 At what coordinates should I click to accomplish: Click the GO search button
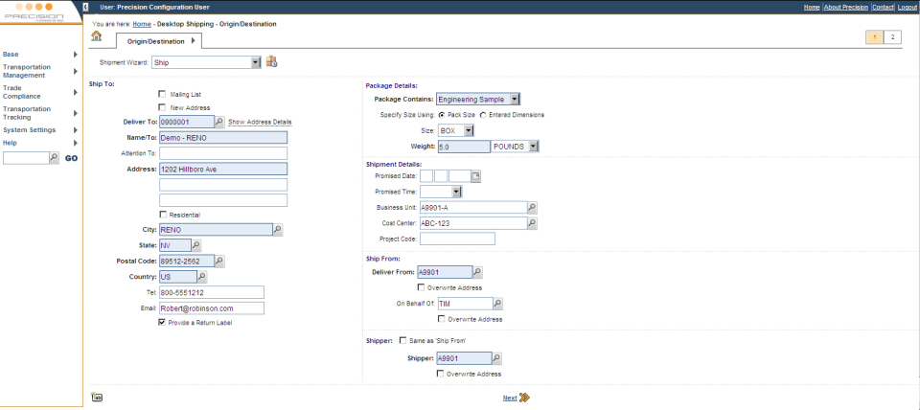tap(71, 158)
